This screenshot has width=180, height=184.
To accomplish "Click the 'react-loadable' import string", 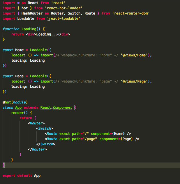I will (x=63, y=19).
